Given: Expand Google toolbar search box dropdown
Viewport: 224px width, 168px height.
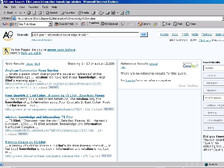Looking at the screenshot, I should click(x=50, y=24).
